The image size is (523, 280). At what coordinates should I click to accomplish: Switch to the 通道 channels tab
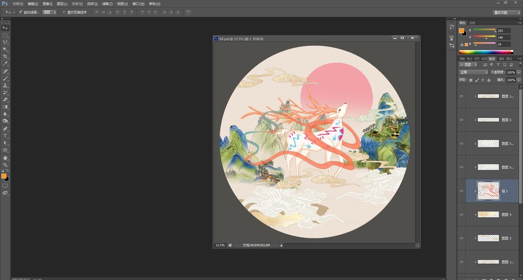pyautogui.click(x=501, y=59)
